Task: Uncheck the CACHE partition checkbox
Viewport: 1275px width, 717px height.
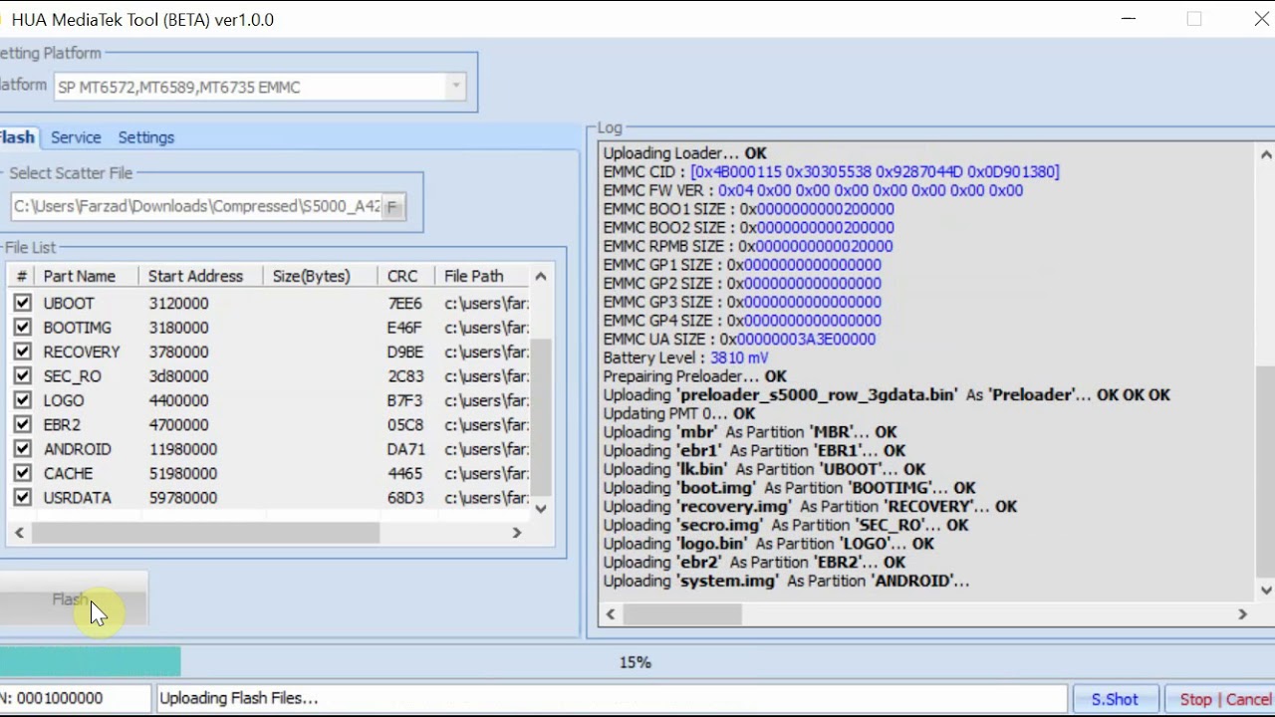Action: [23, 473]
